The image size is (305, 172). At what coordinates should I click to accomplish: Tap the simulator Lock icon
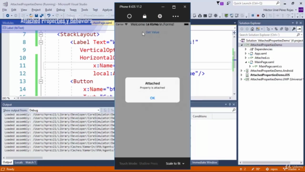point(144,16)
